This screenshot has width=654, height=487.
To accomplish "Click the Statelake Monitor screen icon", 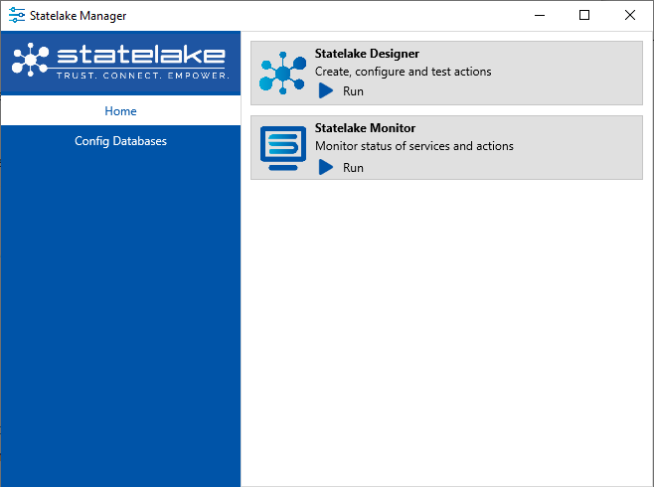I will tap(283, 148).
